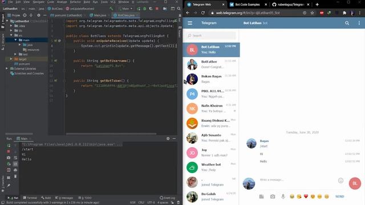Open Run panel settings gear
This screenshot has height=205, width=365.
[168, 138]
